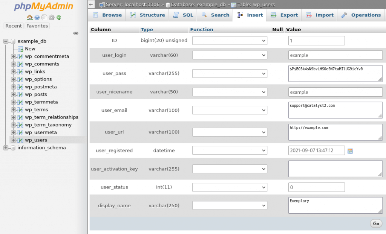Click the wp_usermeta table icon
Screen dimensions: 386x234
click(20, 133)
